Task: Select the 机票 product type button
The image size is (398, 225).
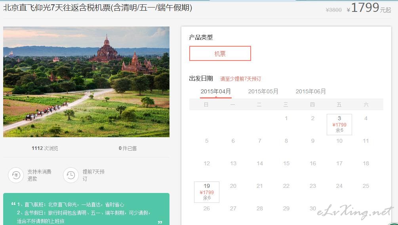Action: (x=220, y=53)
